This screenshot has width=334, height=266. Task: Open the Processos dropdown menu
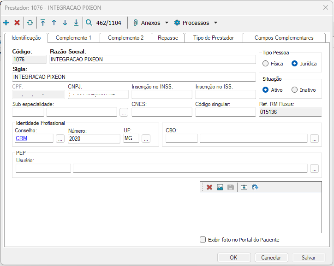pos(196,23)
